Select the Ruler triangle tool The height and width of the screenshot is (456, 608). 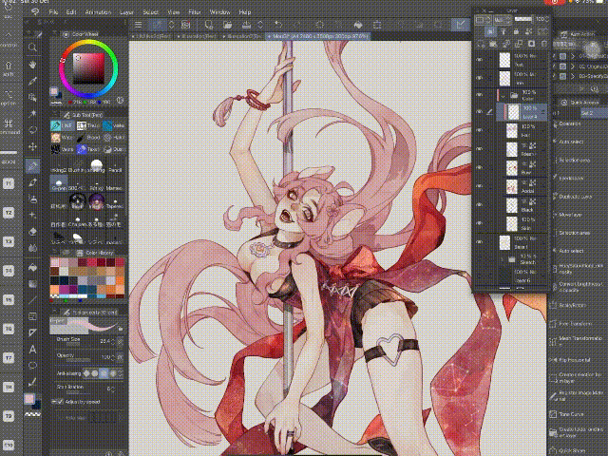click(32, 332)
